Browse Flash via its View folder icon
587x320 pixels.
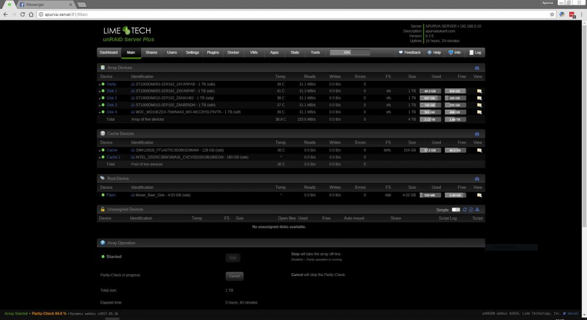[x=479, y=195]
